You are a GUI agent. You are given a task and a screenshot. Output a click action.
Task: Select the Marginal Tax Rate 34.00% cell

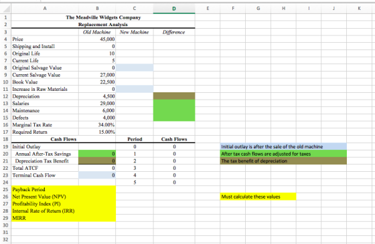(x=97, y=125)
